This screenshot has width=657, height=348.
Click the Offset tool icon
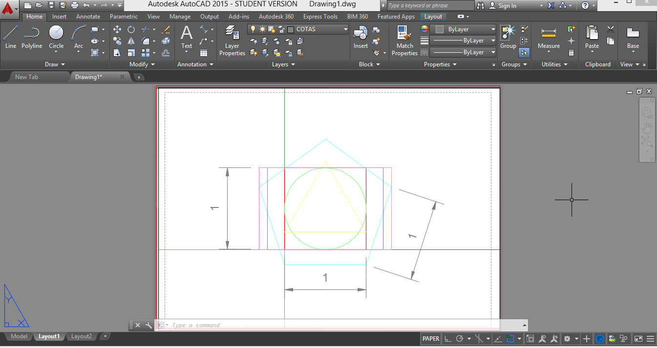point(166,53)
